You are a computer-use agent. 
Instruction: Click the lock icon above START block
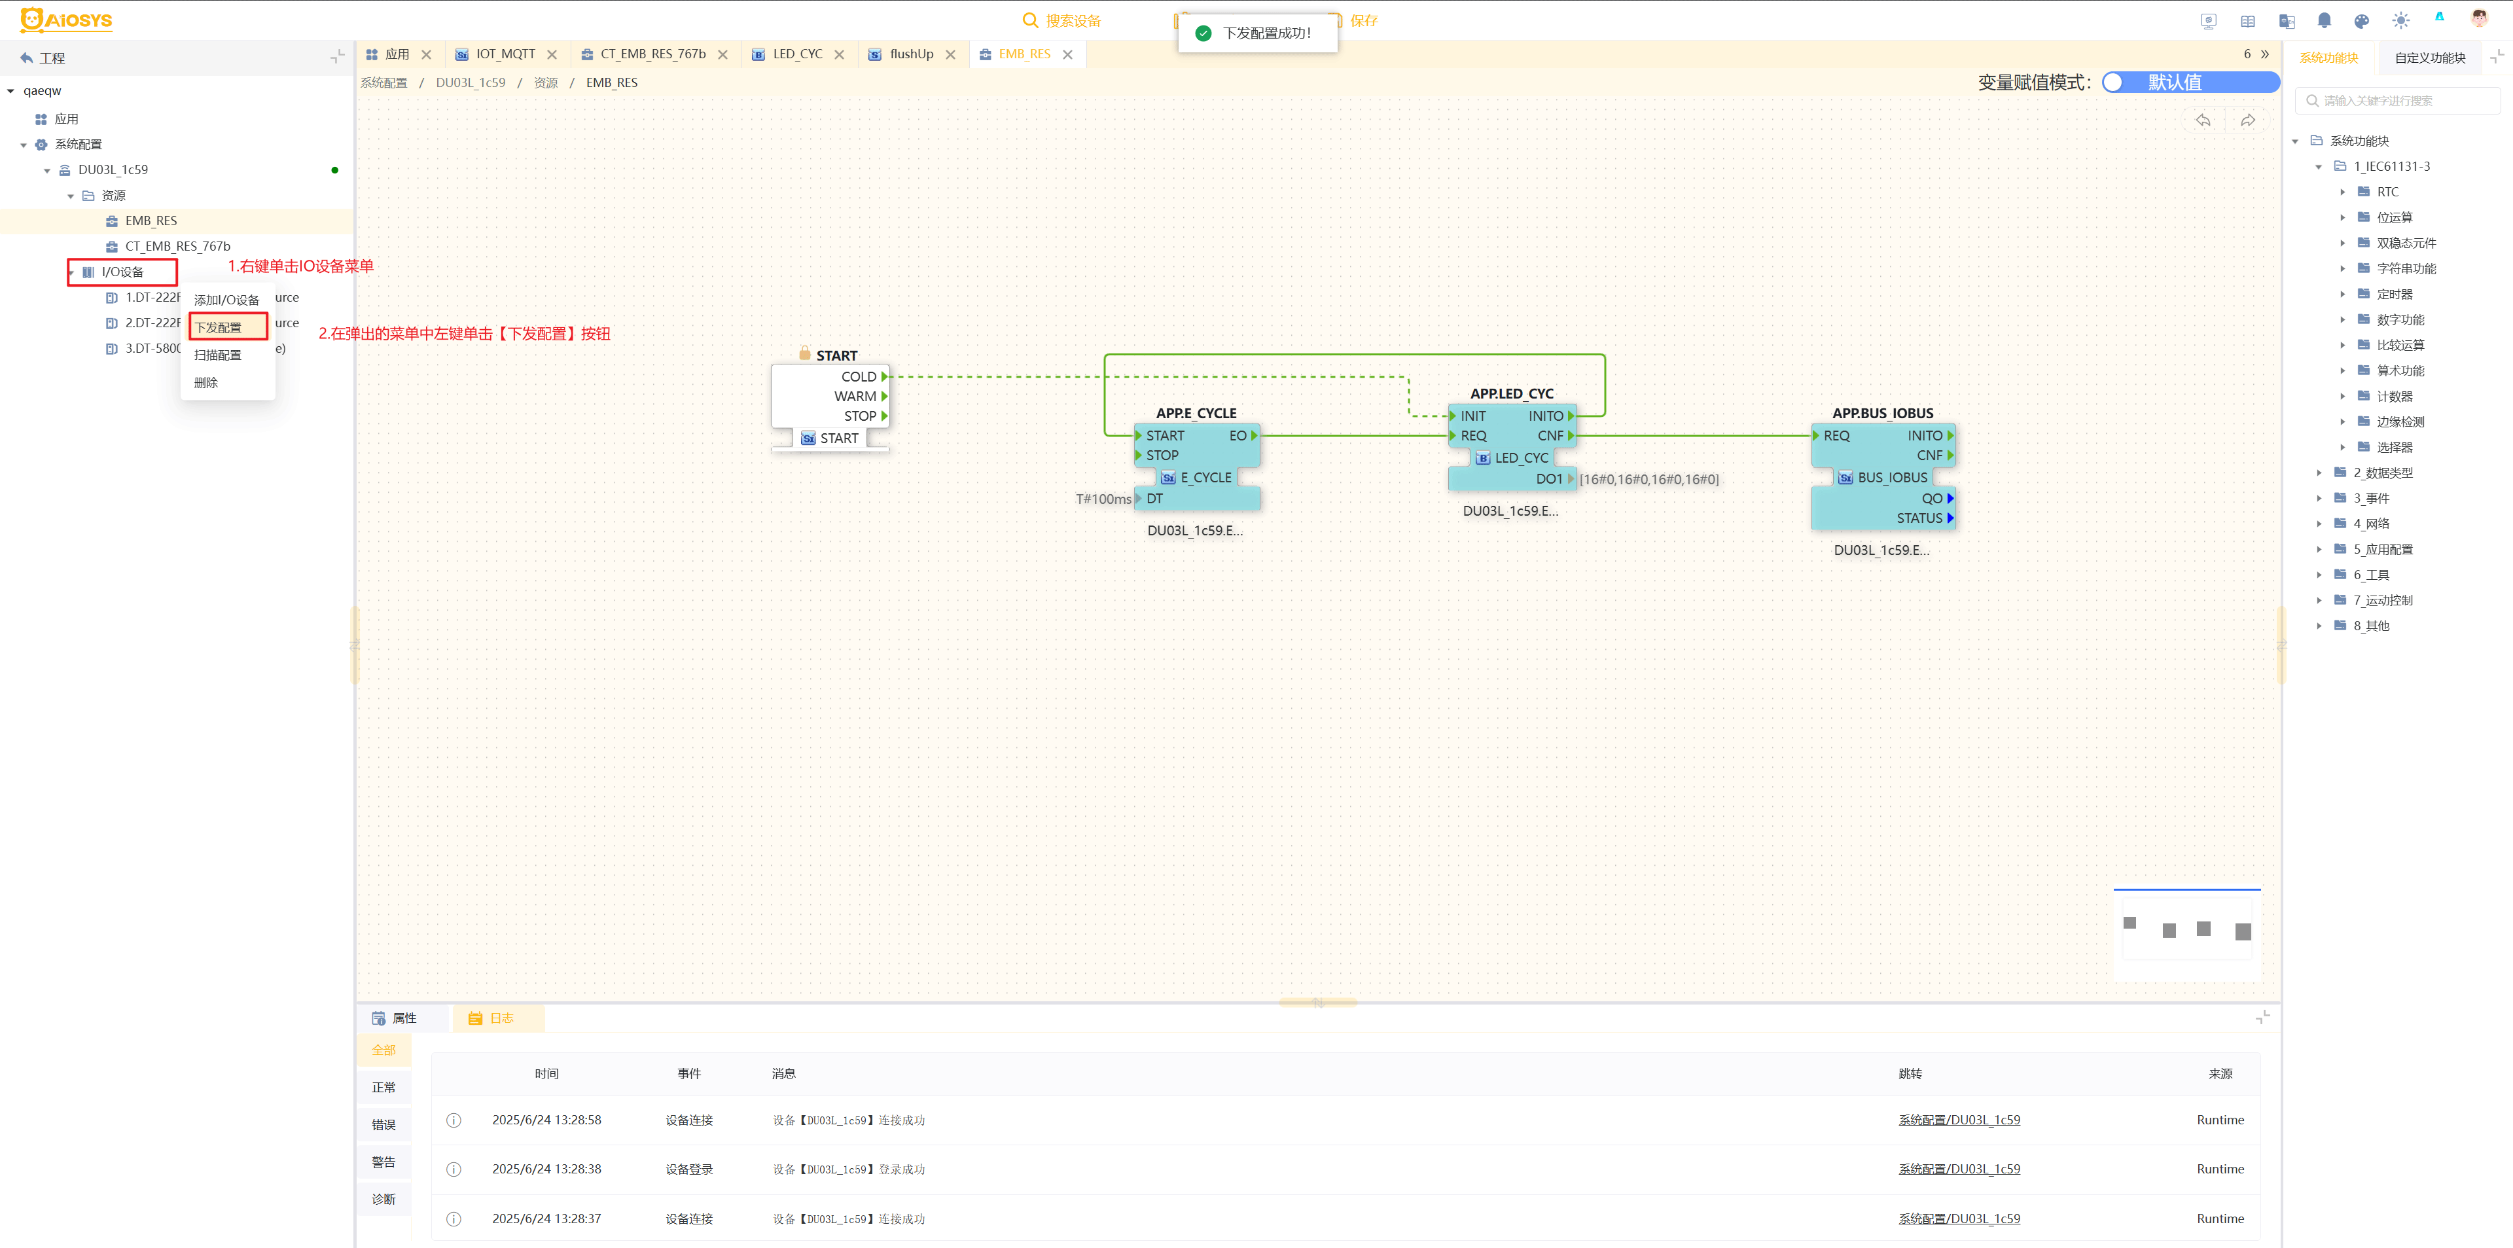(805, 353)
